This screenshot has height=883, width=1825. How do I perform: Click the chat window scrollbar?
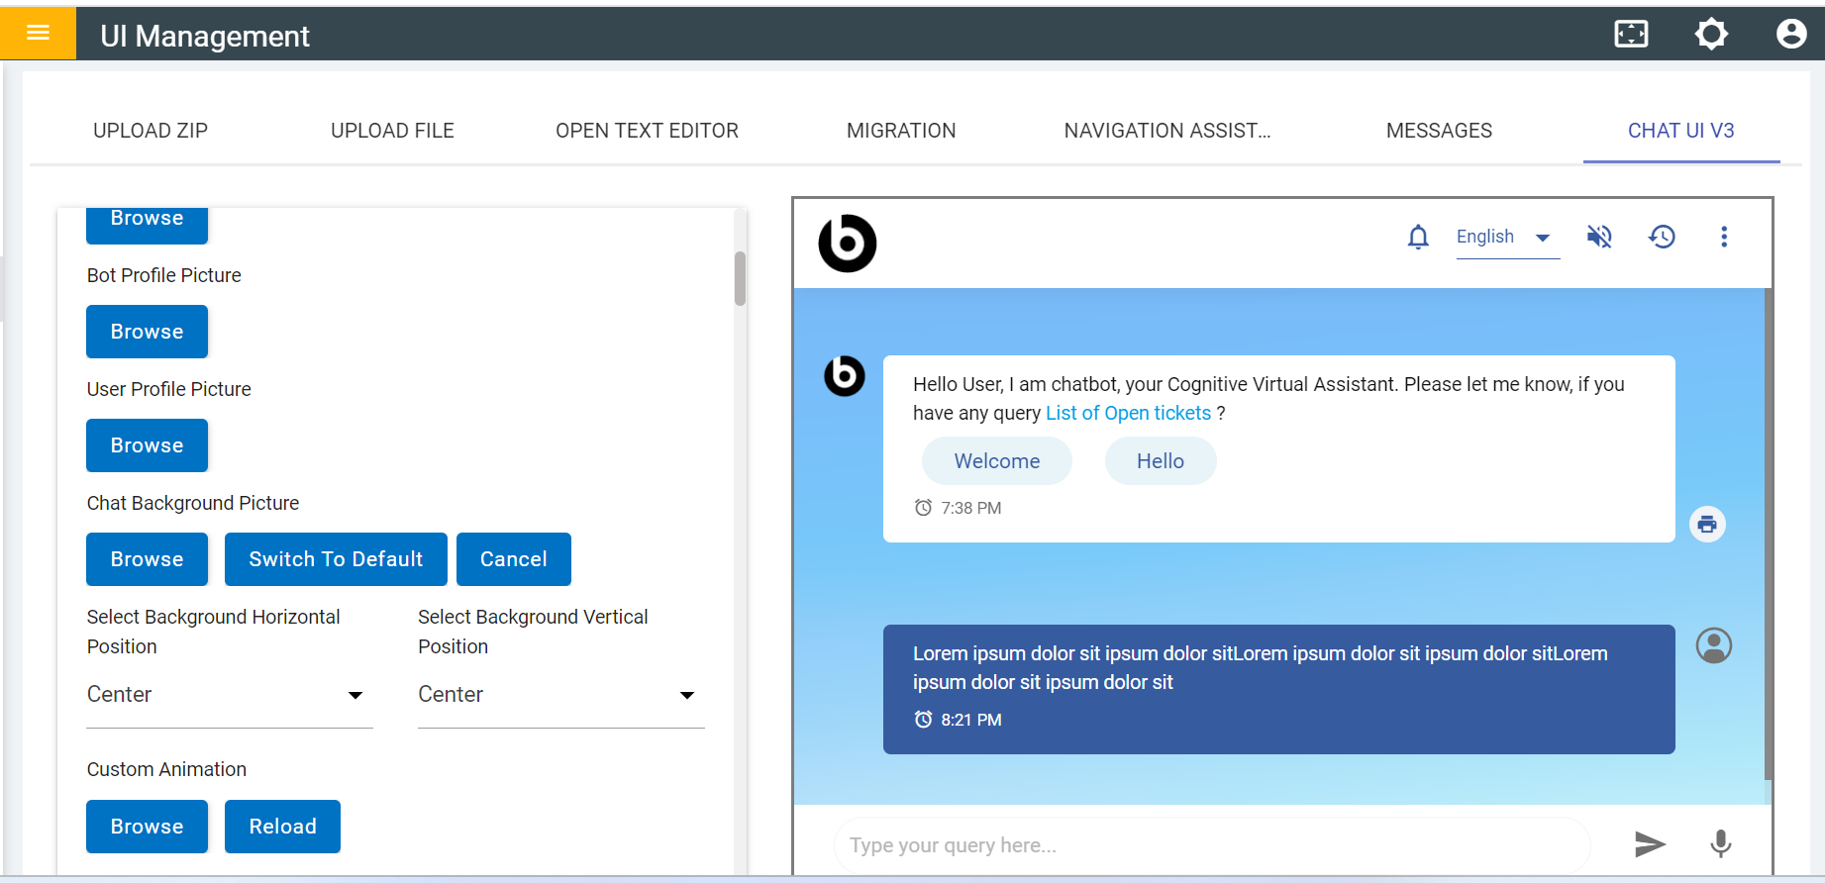coord(1769,535)
